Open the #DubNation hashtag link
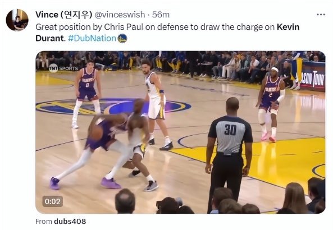 coord(92,38)
